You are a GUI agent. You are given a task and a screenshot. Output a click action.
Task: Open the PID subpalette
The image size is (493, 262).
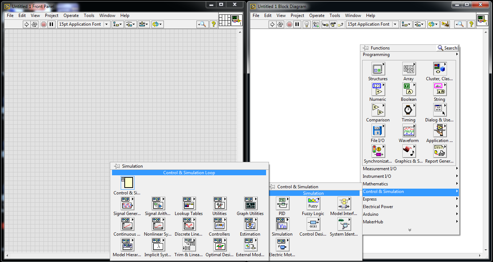pyautogui.click(x=282, y=204)
